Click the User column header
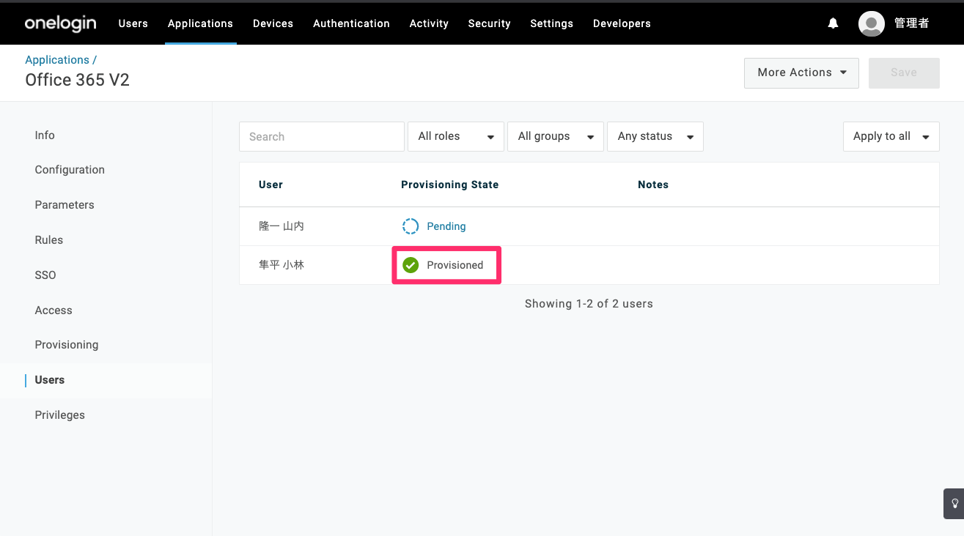Viewport: 964px width, 536px height. click(x=271, y=185)
